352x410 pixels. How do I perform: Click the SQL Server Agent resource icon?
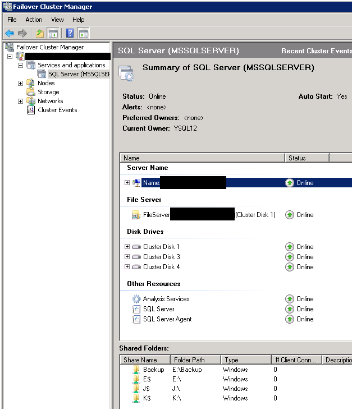click(136, 319)
